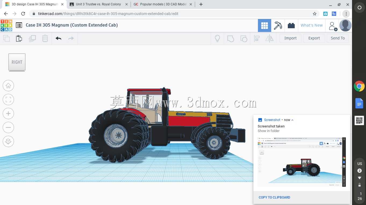Image resolution: width=366 pixels, height=205 pixels.
Task: Click the Mirror flip icon
Action: (x=269, y=38)
